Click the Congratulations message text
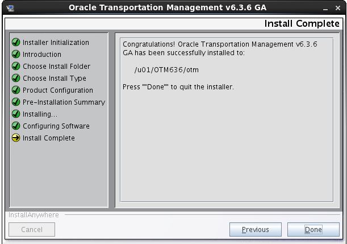 coord(220,48)
